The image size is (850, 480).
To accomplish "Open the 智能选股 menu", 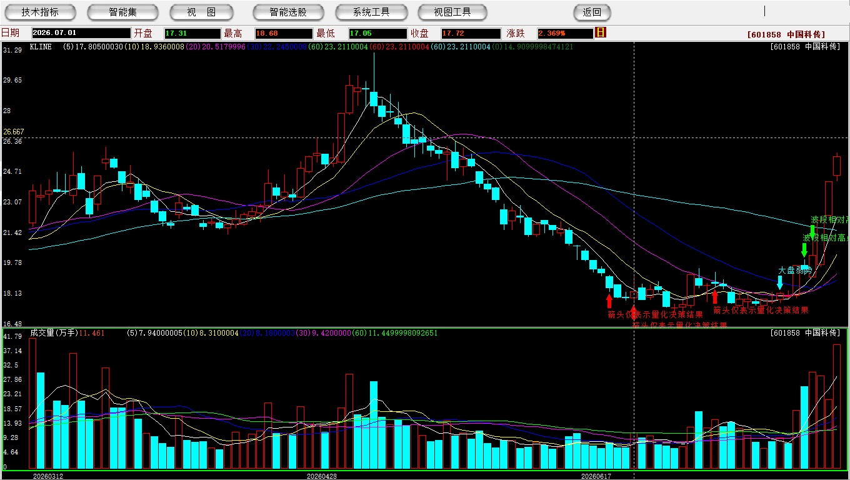I will (x=288, y=12).
